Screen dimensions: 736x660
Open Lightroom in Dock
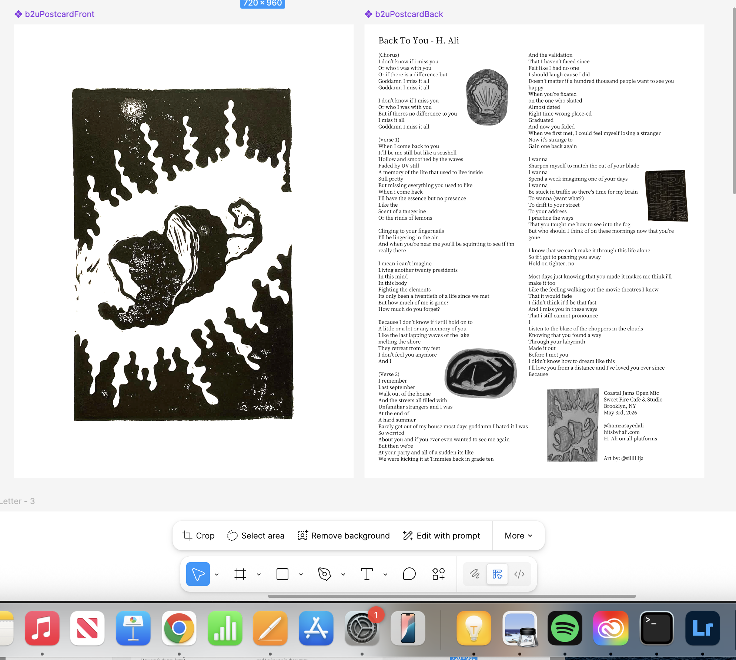[x=703, y=628]
